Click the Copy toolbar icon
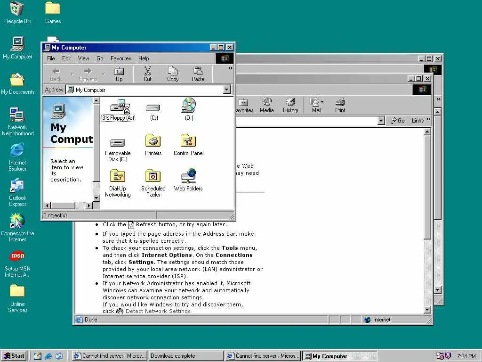This screenshot has height=362, width=482. point(173,74)
